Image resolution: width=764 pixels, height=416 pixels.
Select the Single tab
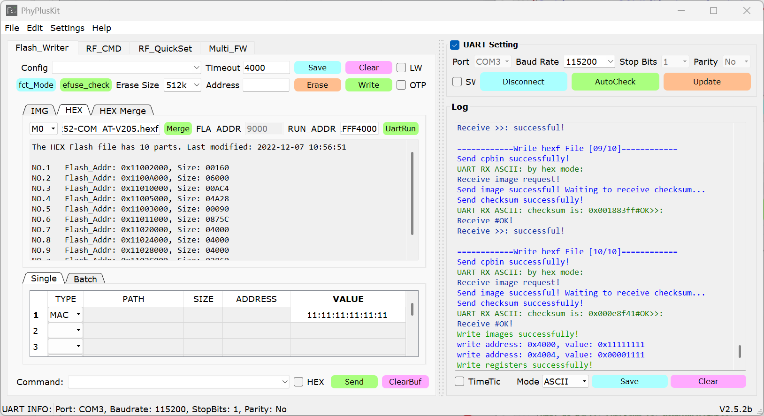pyautogui.click(x=44, y=278)
